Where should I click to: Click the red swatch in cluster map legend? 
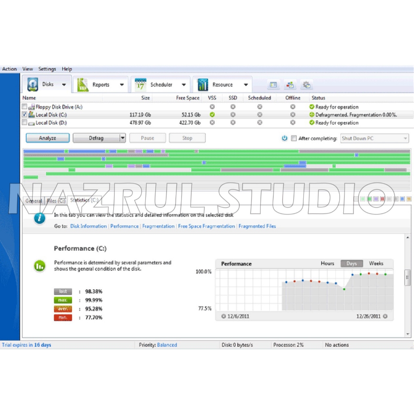pos(382,199)
